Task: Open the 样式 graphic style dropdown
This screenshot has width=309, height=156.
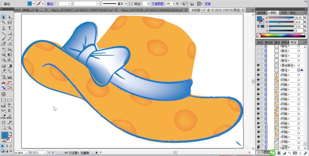Action: click(149, 3)
